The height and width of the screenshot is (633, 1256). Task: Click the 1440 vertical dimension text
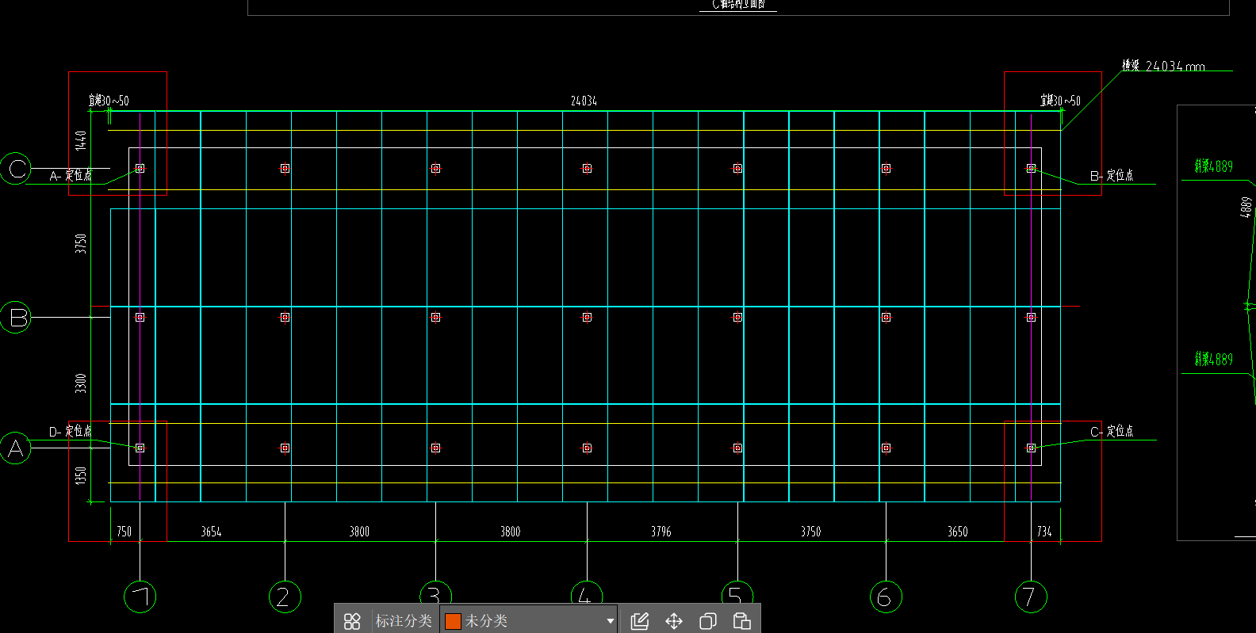click(80, 141)
